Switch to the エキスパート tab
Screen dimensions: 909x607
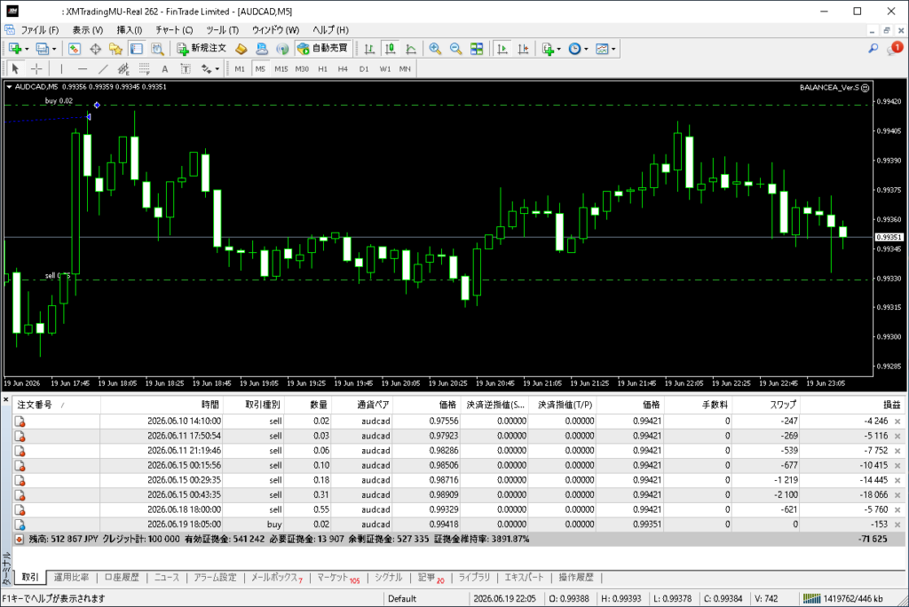(524, 578)
